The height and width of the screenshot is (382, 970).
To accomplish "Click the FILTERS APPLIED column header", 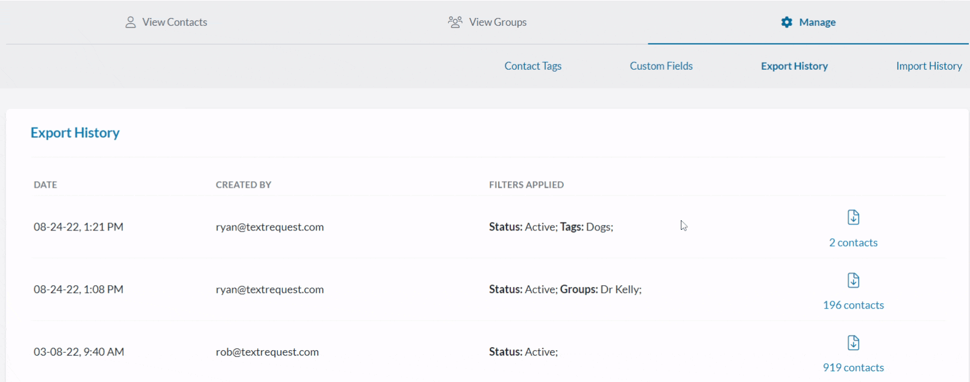I will click(x=526, y=185).
